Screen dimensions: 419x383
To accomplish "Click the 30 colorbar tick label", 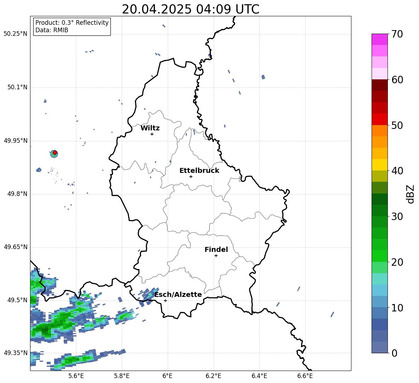I will (397, 216).
